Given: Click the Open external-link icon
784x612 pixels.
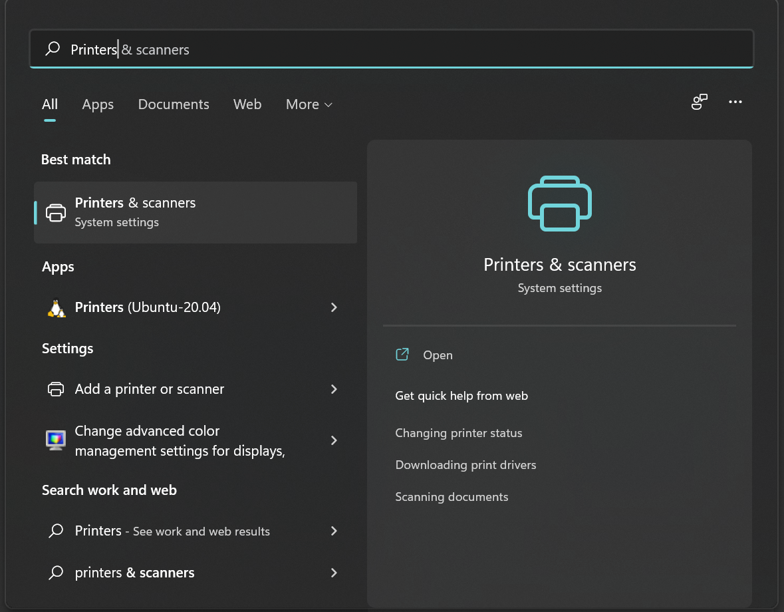Looking at the screenshot, I should (402, 355).
